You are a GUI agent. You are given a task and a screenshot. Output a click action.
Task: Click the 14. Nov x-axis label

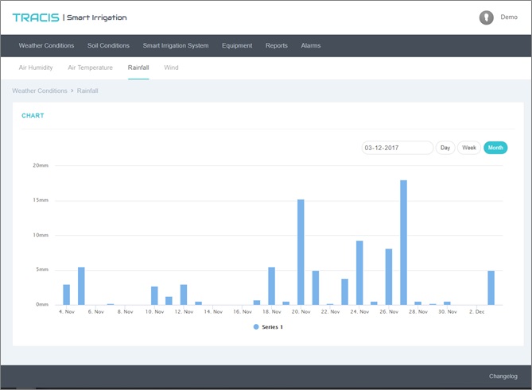pos(213,311)
